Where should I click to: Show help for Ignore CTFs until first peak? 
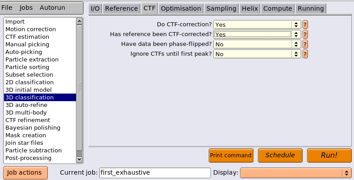[305, 54]
